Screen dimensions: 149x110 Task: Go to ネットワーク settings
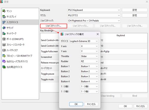[20, 33]
